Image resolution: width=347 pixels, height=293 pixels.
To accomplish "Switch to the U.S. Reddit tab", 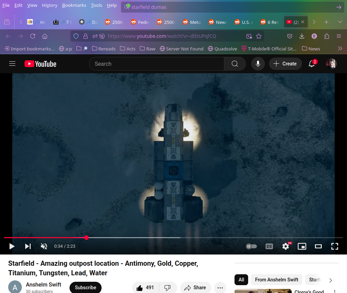I will (x=243, y=22).
